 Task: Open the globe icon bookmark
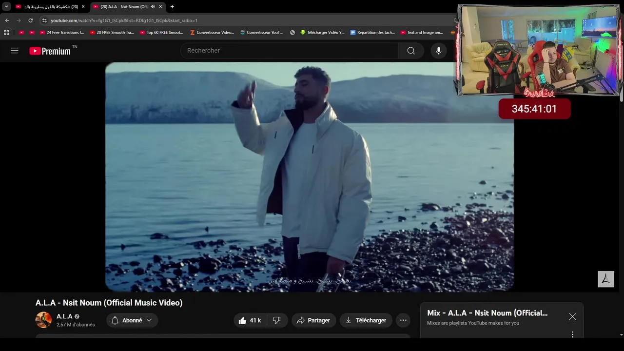[292, 33]
